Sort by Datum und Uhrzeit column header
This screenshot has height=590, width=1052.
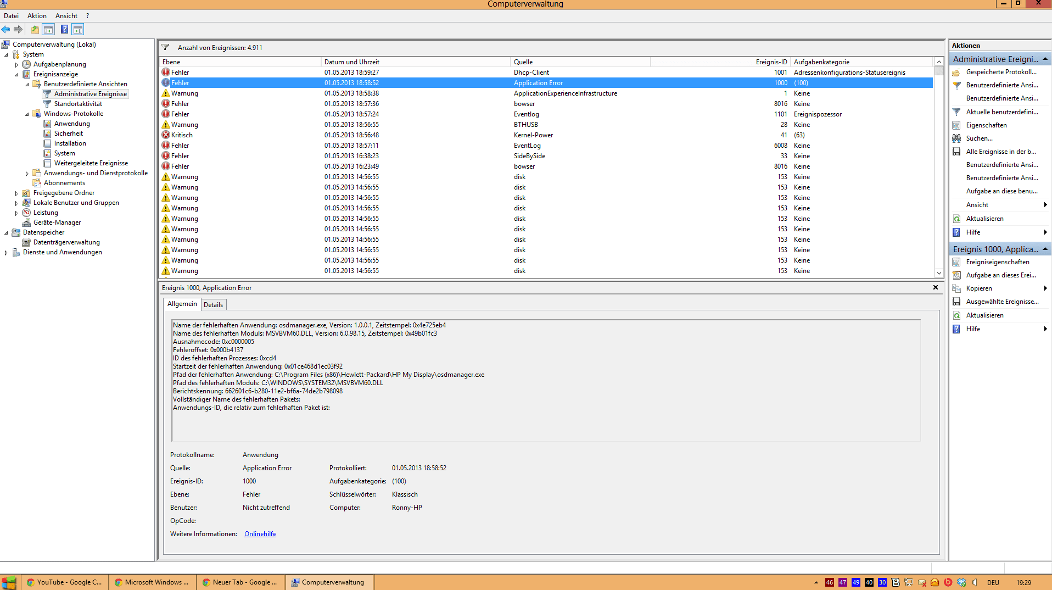click(415, 62)
